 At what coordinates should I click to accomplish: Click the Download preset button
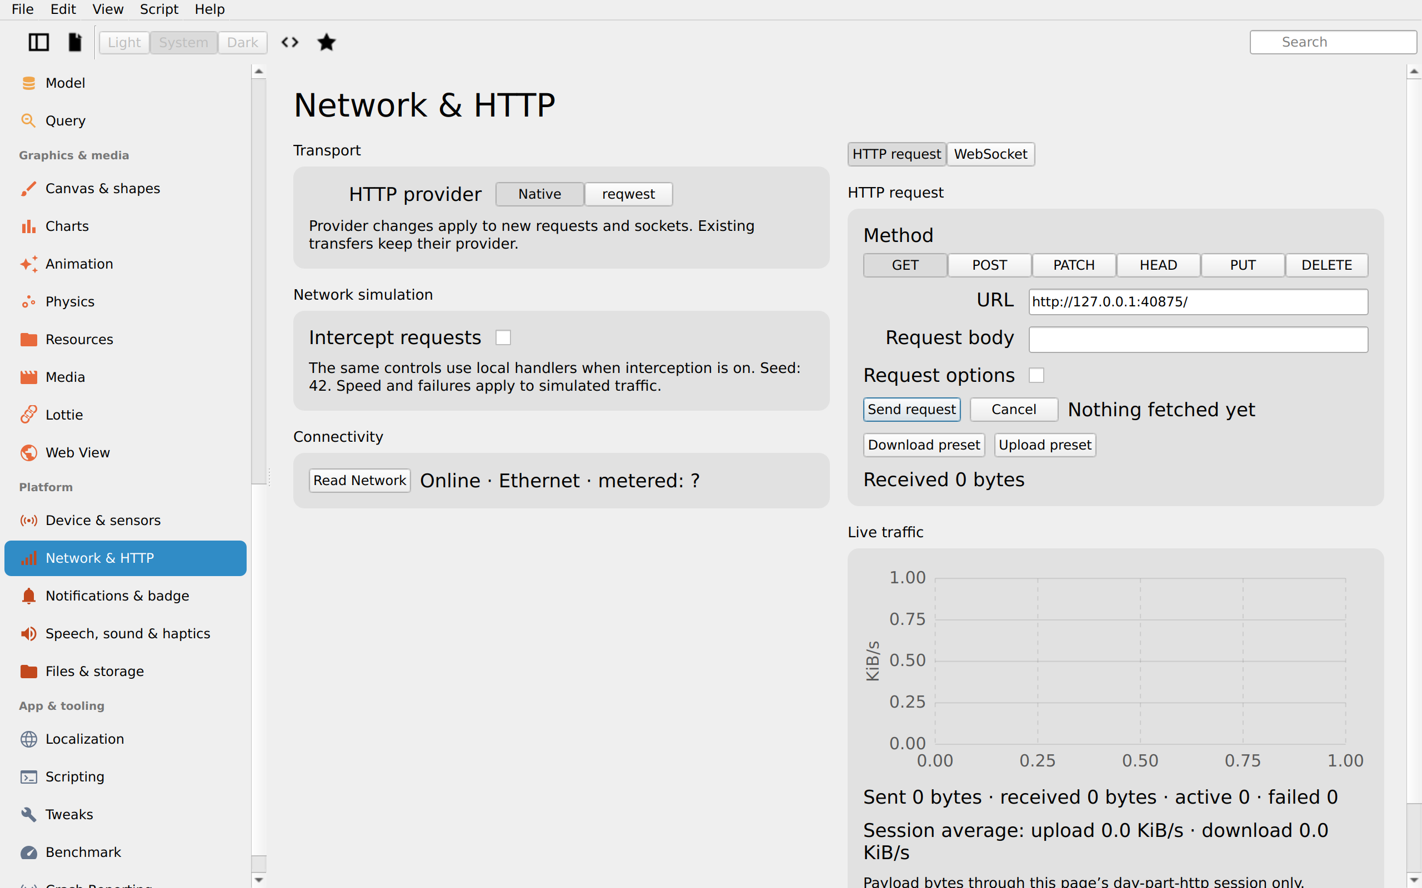pyautogui.click(x=924, y=445)
